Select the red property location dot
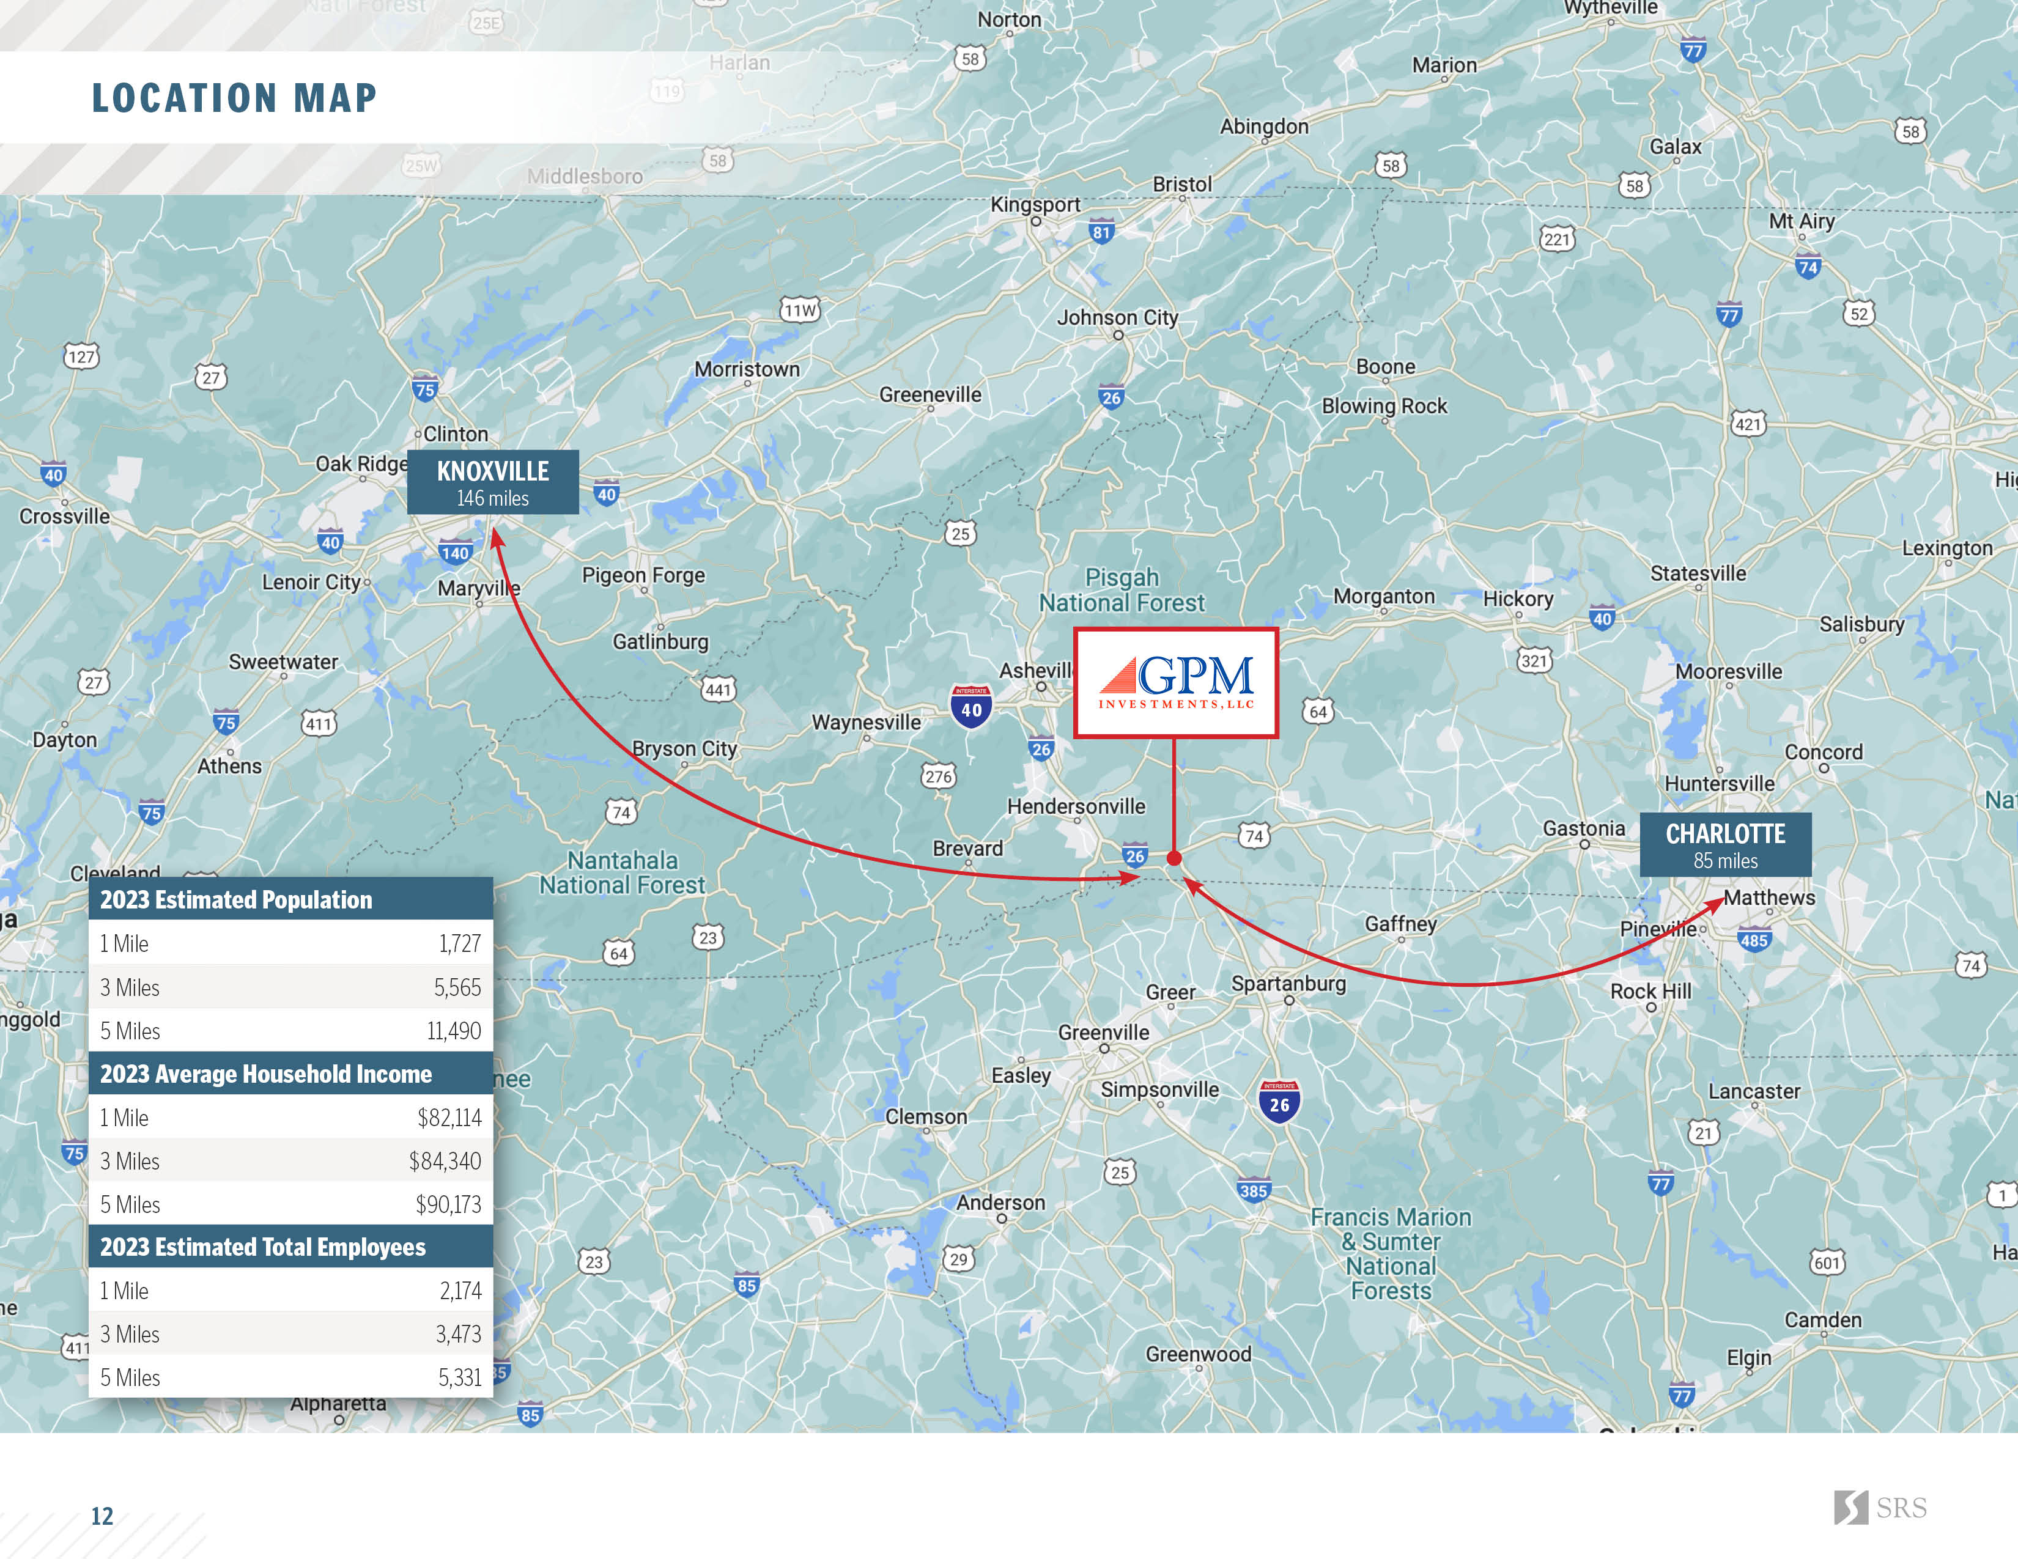This screenshot has width=2018, height=1559. tap(1174, 858)
